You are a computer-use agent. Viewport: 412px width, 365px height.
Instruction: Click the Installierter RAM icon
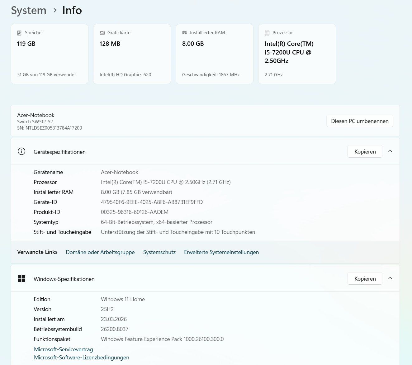click(184, 32)
